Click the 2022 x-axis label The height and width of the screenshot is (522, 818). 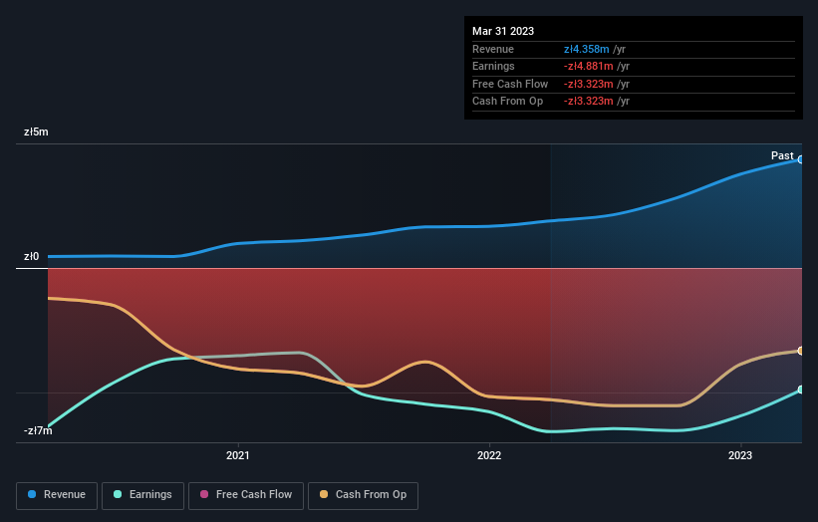pyautogui.click(x=489, y=455)
